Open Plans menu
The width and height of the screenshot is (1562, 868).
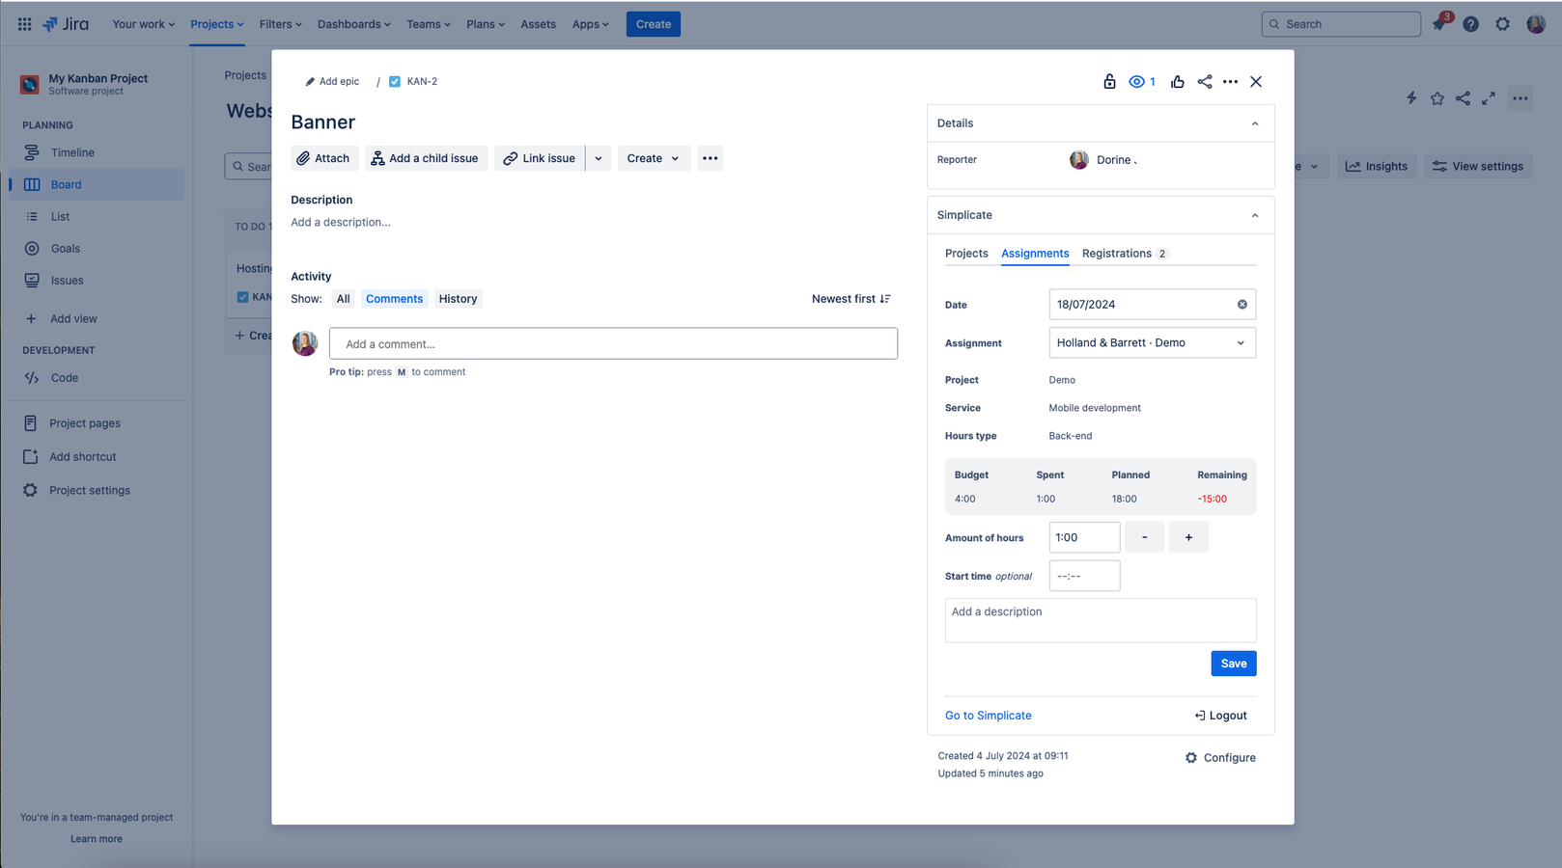click(x=486, y=24)
